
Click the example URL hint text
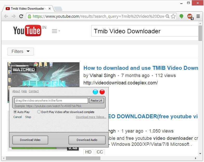tap(48, 106)
